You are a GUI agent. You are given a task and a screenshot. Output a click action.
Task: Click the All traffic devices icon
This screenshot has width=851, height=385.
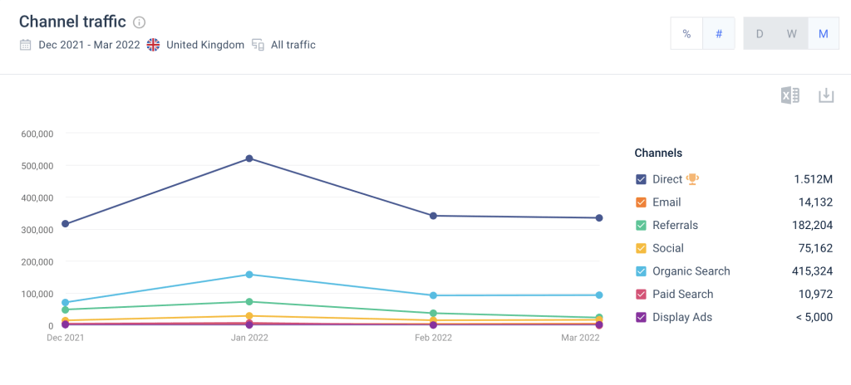click(258, 45)
